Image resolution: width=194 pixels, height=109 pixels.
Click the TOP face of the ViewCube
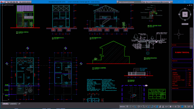click(185, 14)
